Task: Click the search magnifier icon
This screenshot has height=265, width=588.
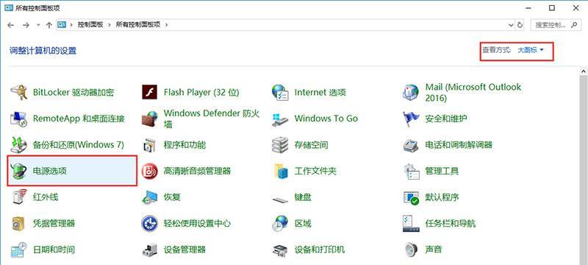Action: pos(573,25)
